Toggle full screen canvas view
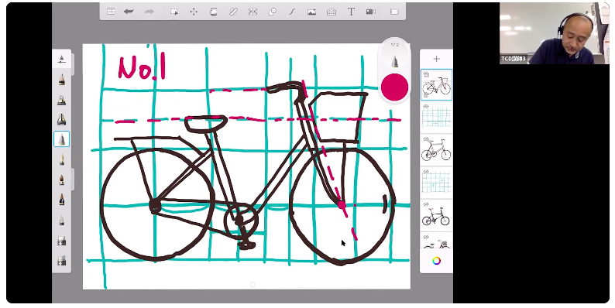 click(394, 12)
